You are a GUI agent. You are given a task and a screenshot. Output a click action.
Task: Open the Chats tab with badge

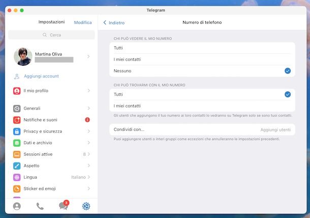pyautogui.click(x=64, y=205)
